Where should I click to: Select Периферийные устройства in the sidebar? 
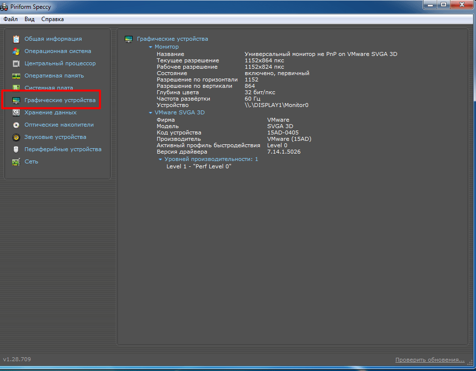(x=63, y=149)
